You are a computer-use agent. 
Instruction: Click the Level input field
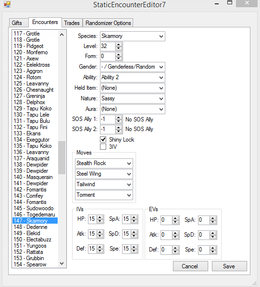[108, 46]
